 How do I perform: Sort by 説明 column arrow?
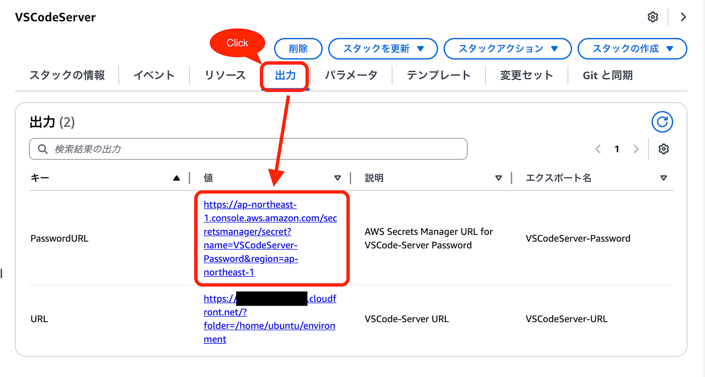[x=498, y=178]
